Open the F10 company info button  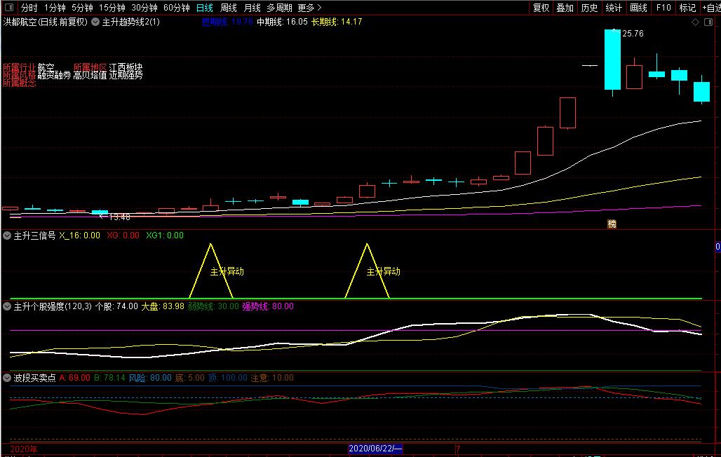(x=663, y=8)
